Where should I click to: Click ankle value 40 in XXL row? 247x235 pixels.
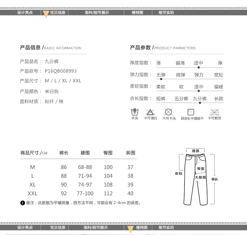click(130, 193)
